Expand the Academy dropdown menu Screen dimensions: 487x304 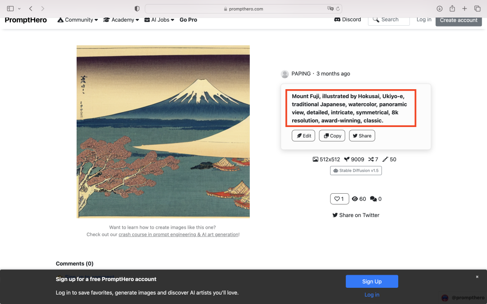[x=121, y=20]
